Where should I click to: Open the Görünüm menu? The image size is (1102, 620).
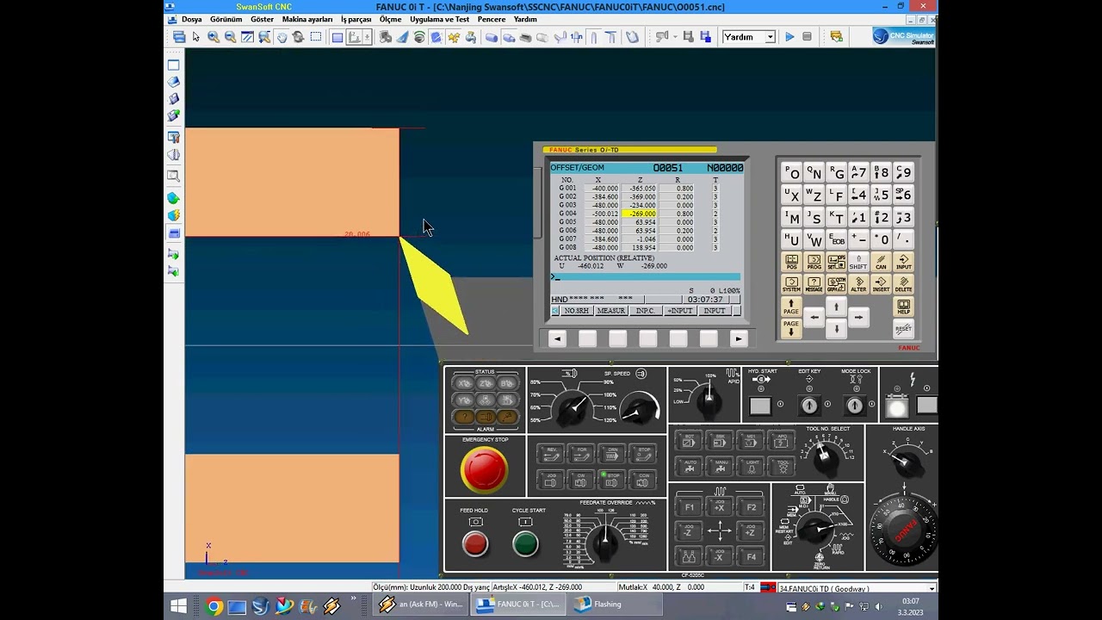click(x=226, y=19)
